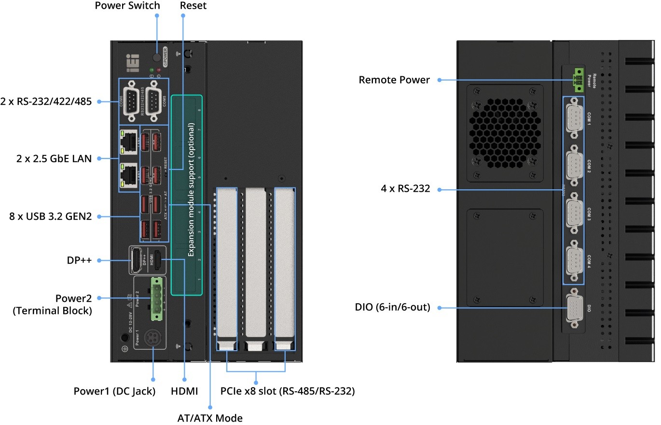Click the "4 x RS-232" label
This screenshot has width=661, height=425.
(x=405, y=189)
